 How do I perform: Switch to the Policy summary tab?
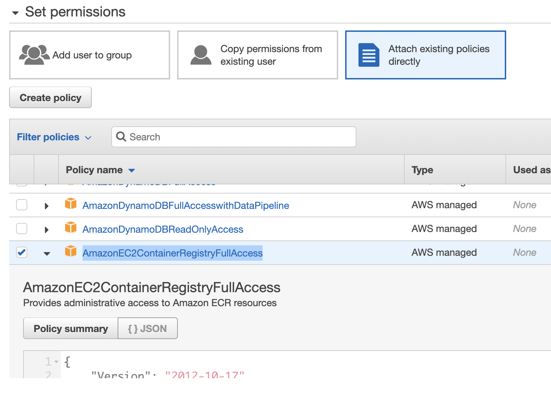71,329
